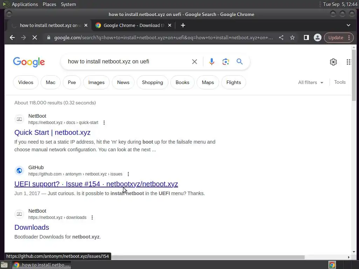Screen dimensions: 359x269
Task: Open Quick Start | netboot.xyz result
Action: pos(53,132)
